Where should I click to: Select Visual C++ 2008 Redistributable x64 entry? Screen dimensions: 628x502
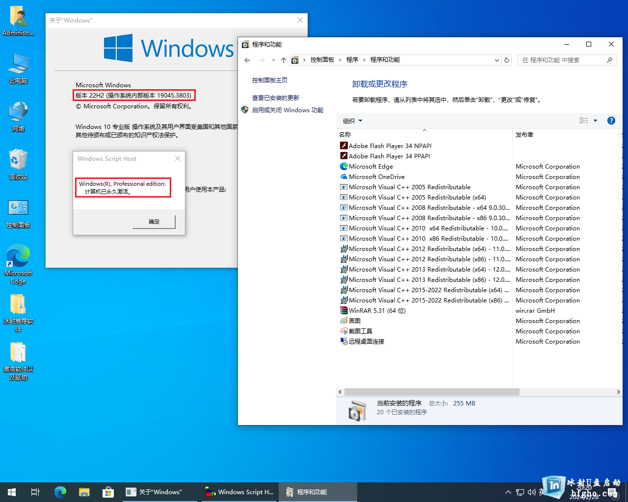coord(425,207)
